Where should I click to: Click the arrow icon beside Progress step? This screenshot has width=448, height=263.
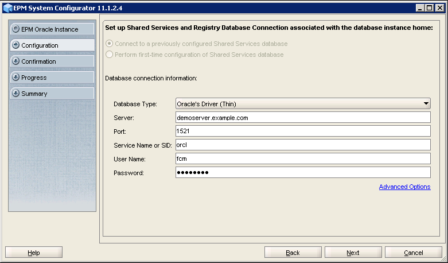(15, 77)
